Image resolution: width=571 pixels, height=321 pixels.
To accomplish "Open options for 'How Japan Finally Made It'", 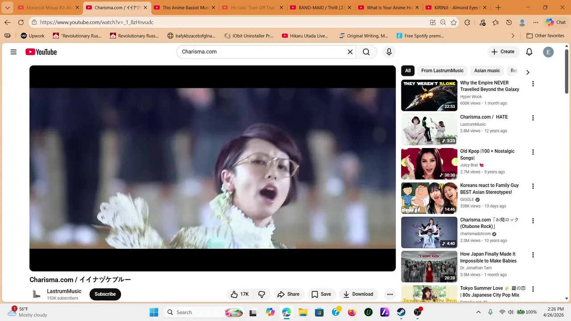I will 533,255.
